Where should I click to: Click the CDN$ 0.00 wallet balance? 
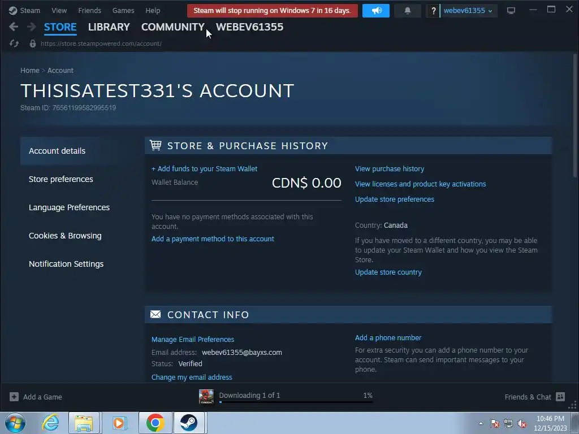(306, 183)
